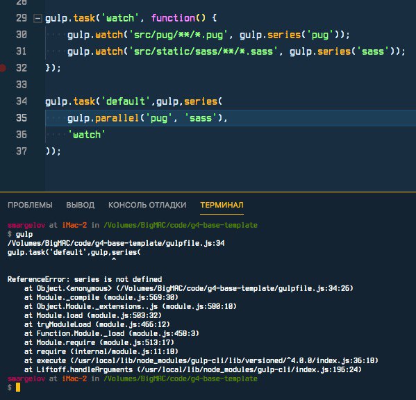Click line number 34 in the gutter
The image size is (416, 400).
pyautogui.click(x=22, y=101)
